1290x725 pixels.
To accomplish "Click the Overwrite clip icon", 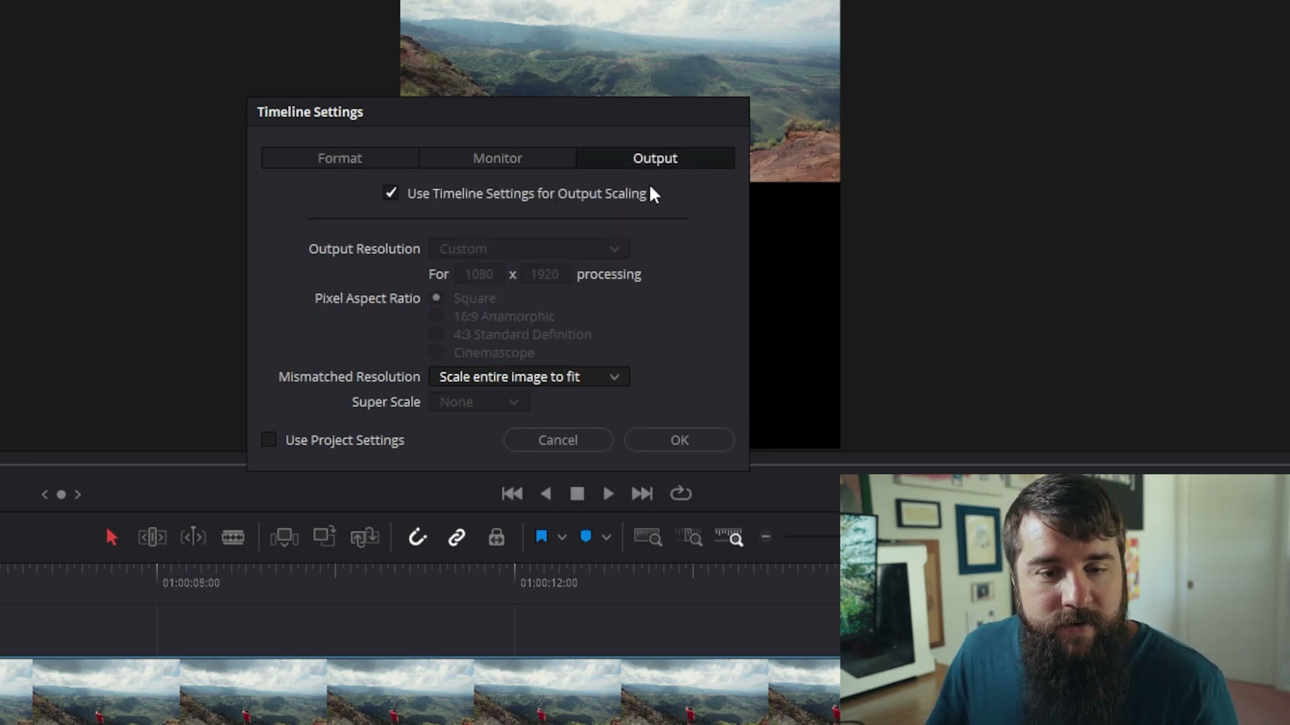I will [x=325, y=537].
